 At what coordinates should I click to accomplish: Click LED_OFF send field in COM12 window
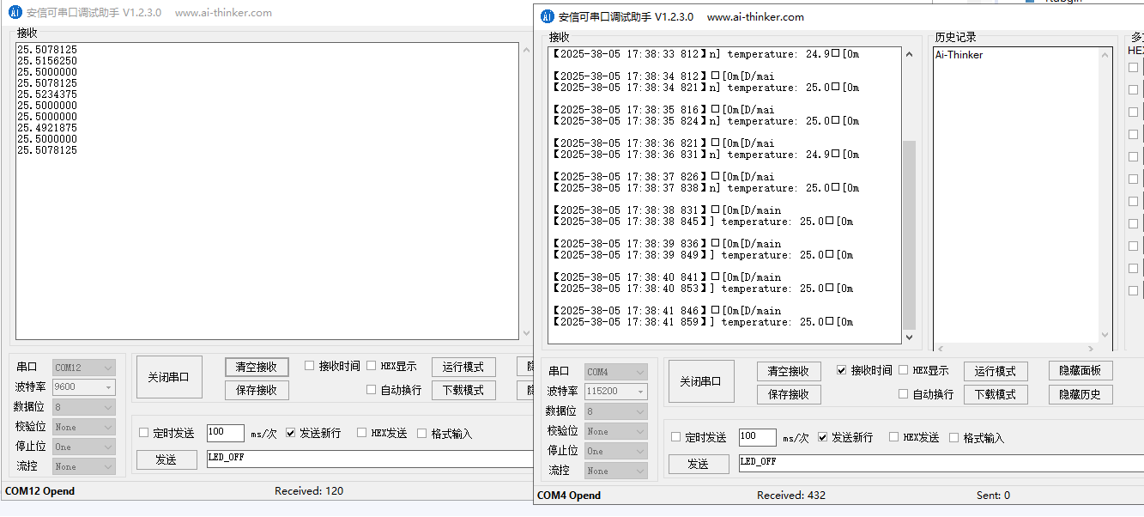click(x=369, y=459)
